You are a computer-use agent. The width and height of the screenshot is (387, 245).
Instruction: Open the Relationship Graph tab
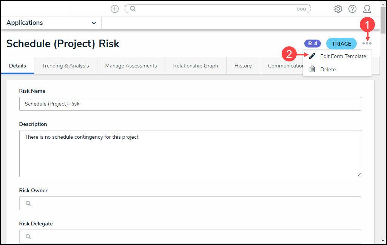196,66
